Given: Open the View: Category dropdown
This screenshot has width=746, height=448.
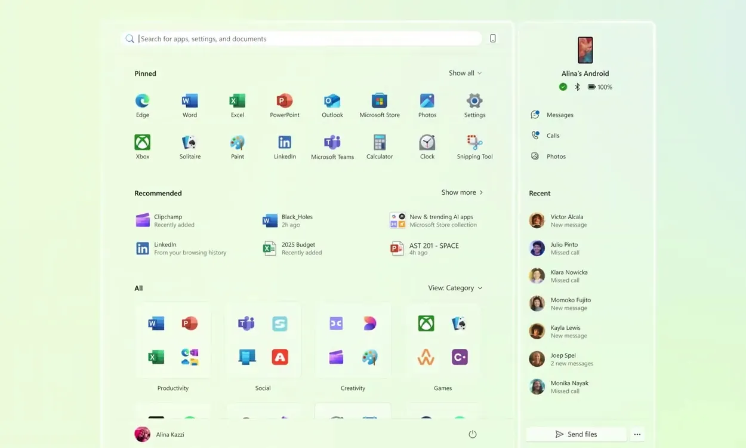Looking at the screenshot, I should click(x=455, y=287).
